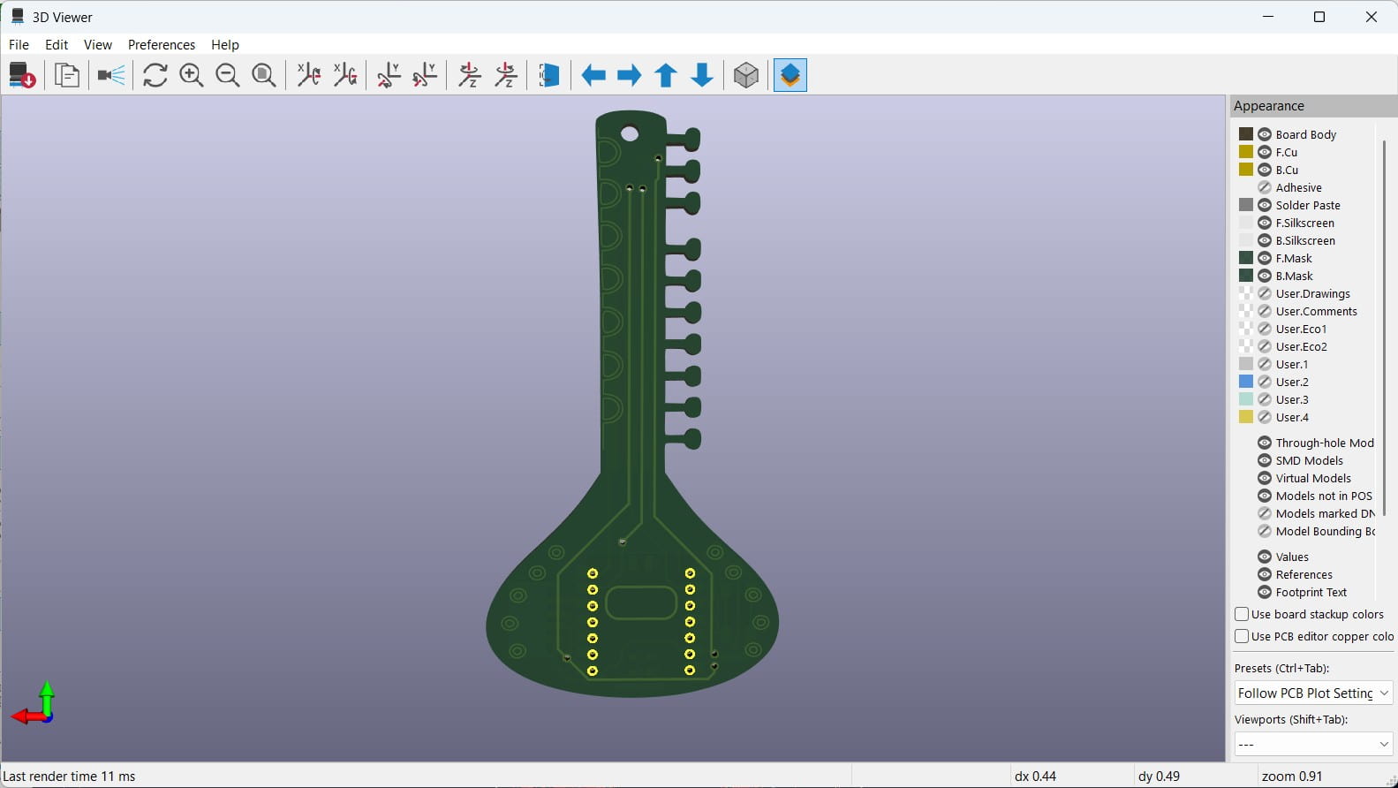
Task: Flip the board view
Action: 549,75
